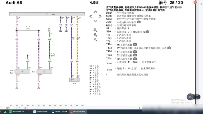This screenshot has height=114, width=203.
Task: Click the G238 legend entry
Action: [120, 13]
